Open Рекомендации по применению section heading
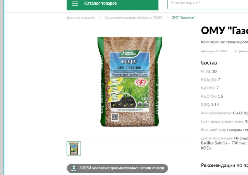This screenshot has height=175, width=248. (x=224, y=165)
